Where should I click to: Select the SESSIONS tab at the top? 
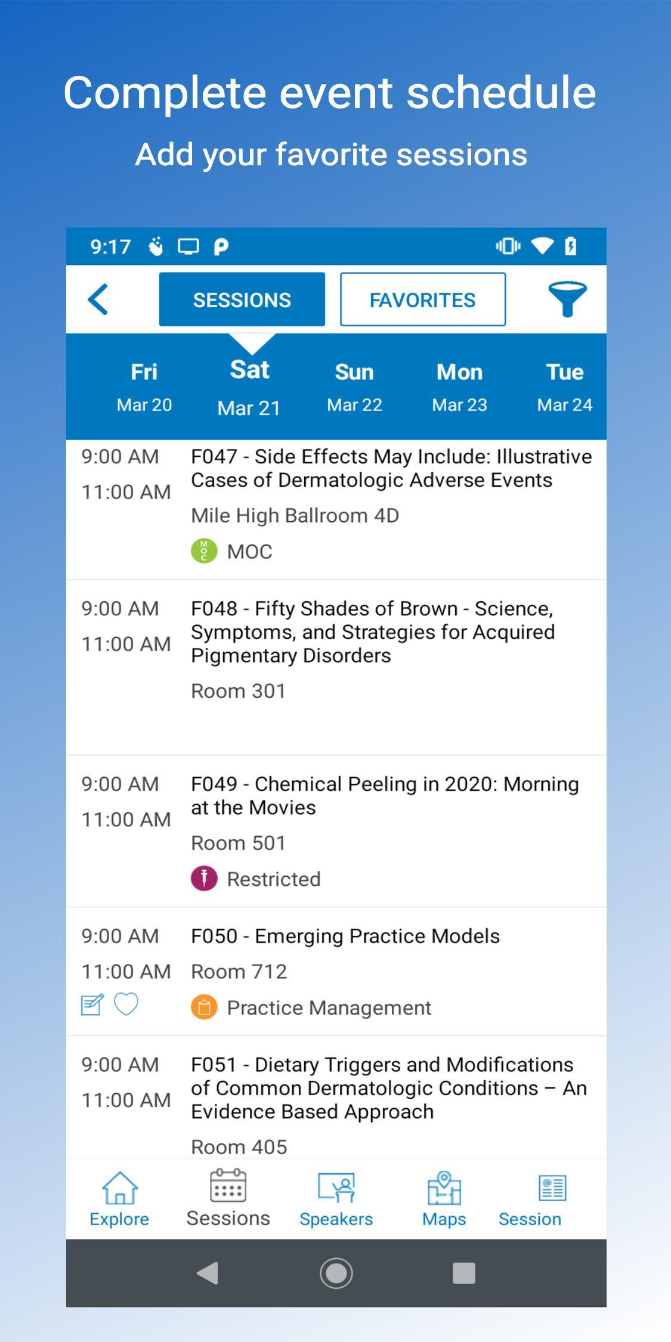242,299
